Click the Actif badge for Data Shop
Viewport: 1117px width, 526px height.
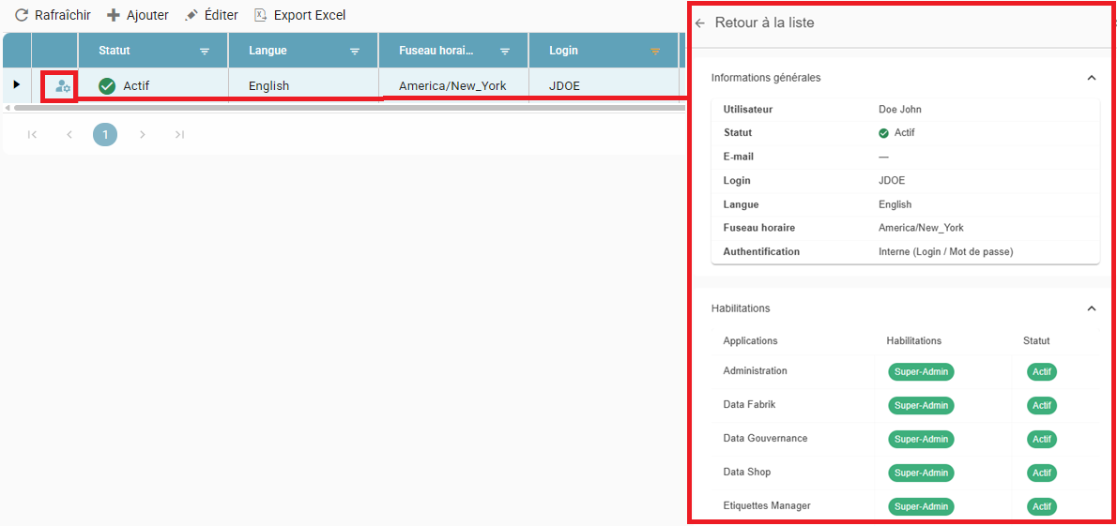1042,473
